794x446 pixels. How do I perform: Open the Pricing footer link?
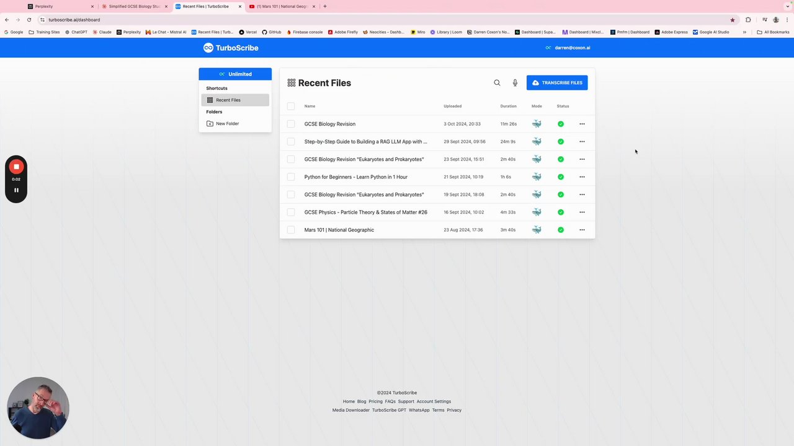tap(375, 401)
